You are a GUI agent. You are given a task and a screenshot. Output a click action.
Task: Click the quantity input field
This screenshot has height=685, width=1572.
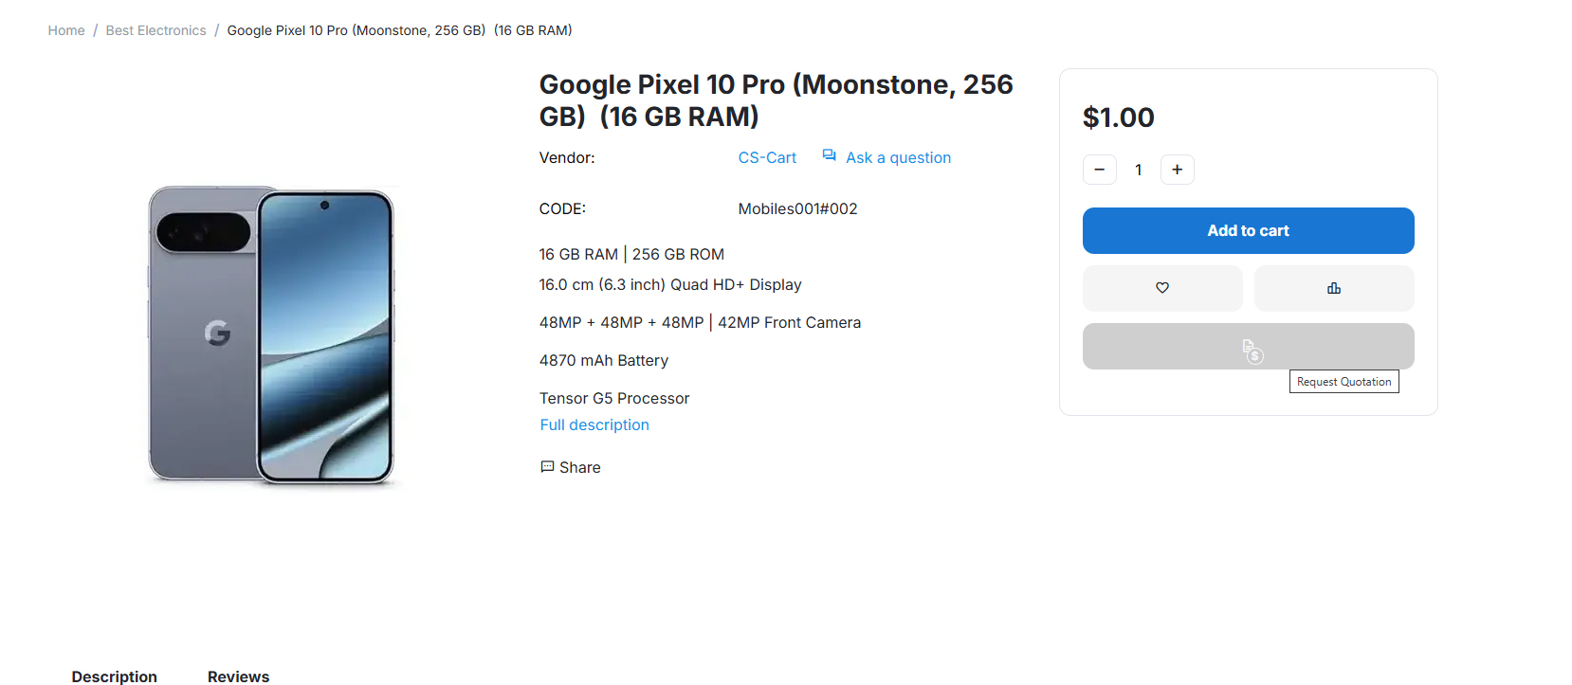point(1139,170)
